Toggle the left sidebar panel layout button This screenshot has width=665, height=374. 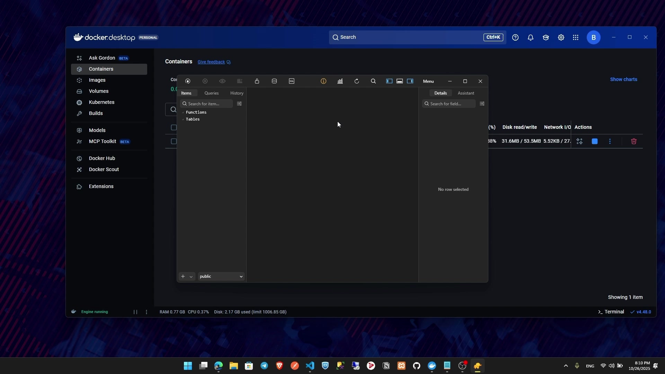point(389,81)
